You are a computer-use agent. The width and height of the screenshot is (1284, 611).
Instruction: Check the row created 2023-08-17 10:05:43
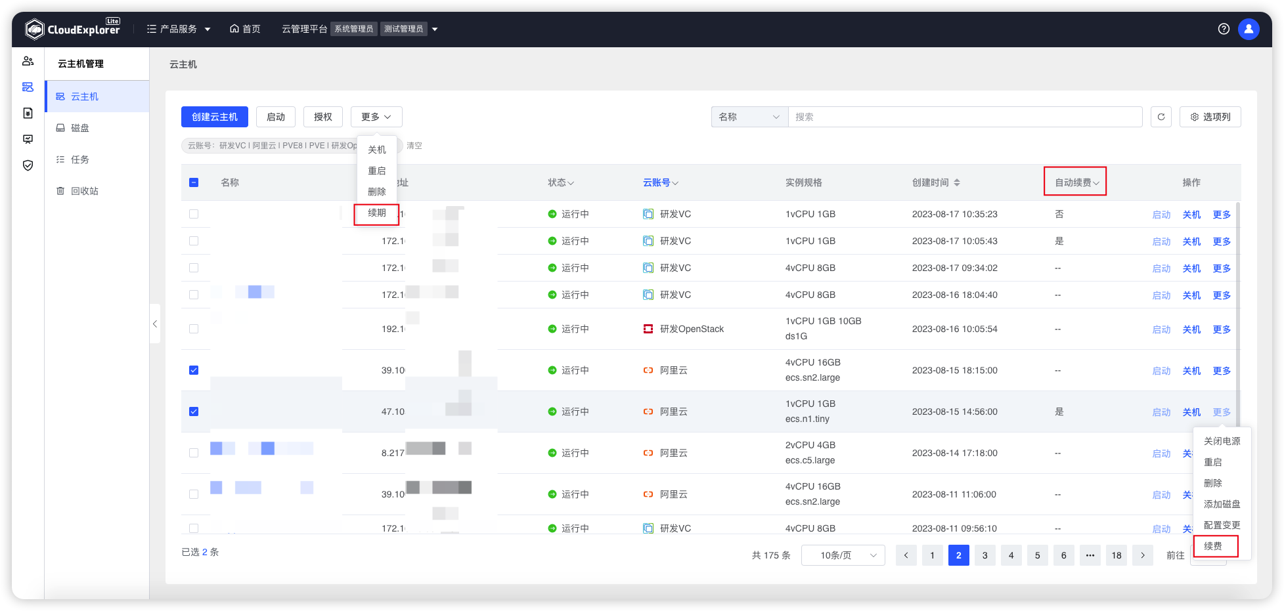tap(194, 241)
